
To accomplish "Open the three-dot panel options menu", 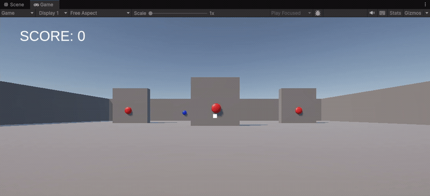I will pos(426,4).
